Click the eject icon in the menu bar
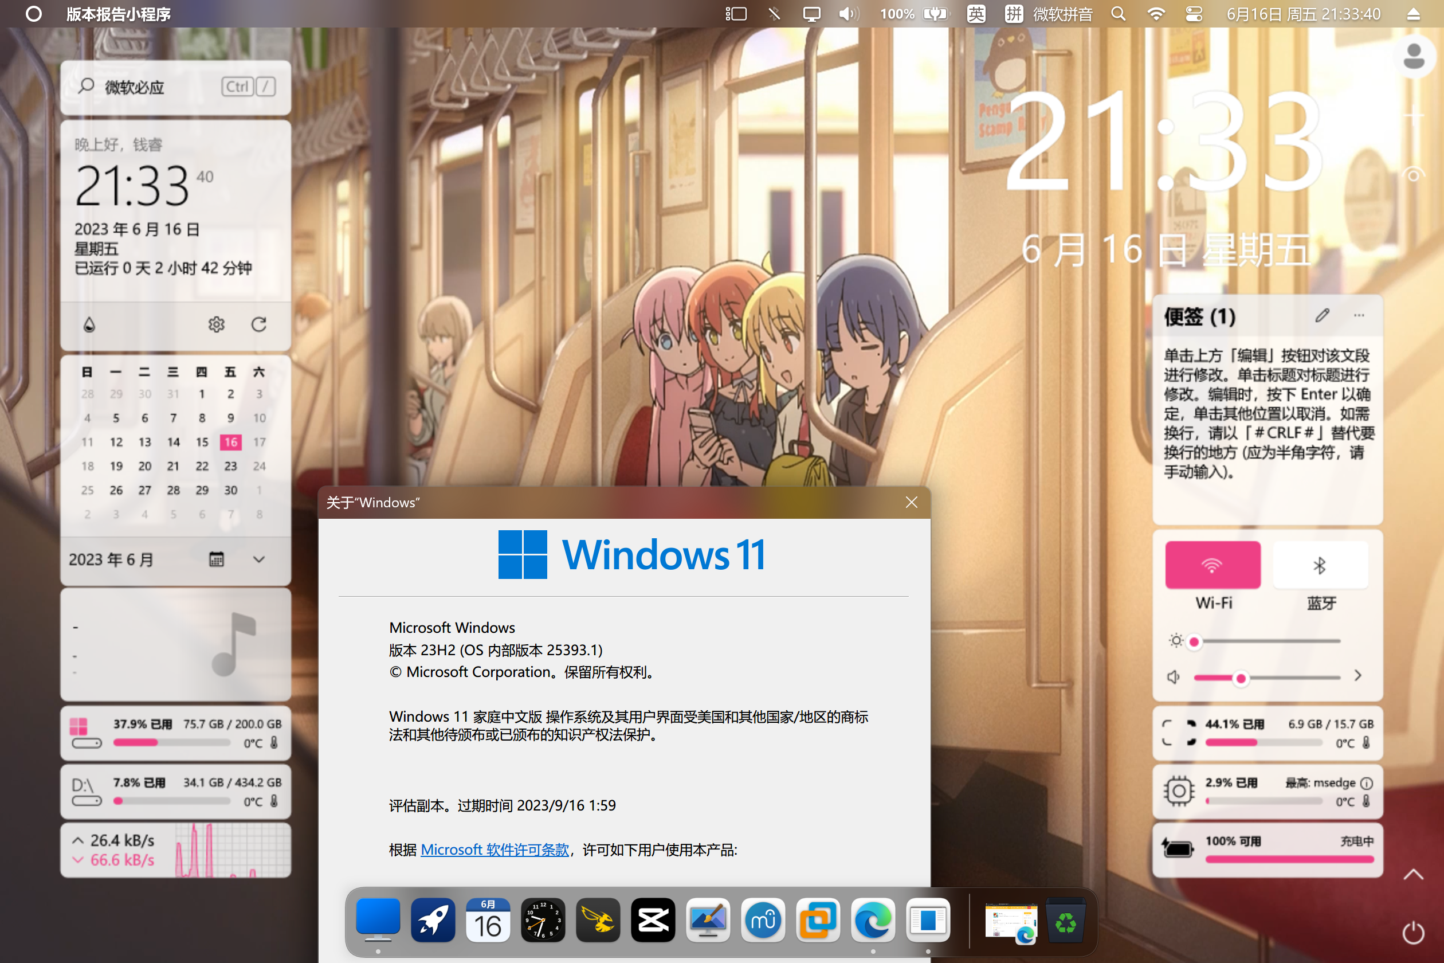Viewport: 1444px width, 963px height. (1413, 14)
